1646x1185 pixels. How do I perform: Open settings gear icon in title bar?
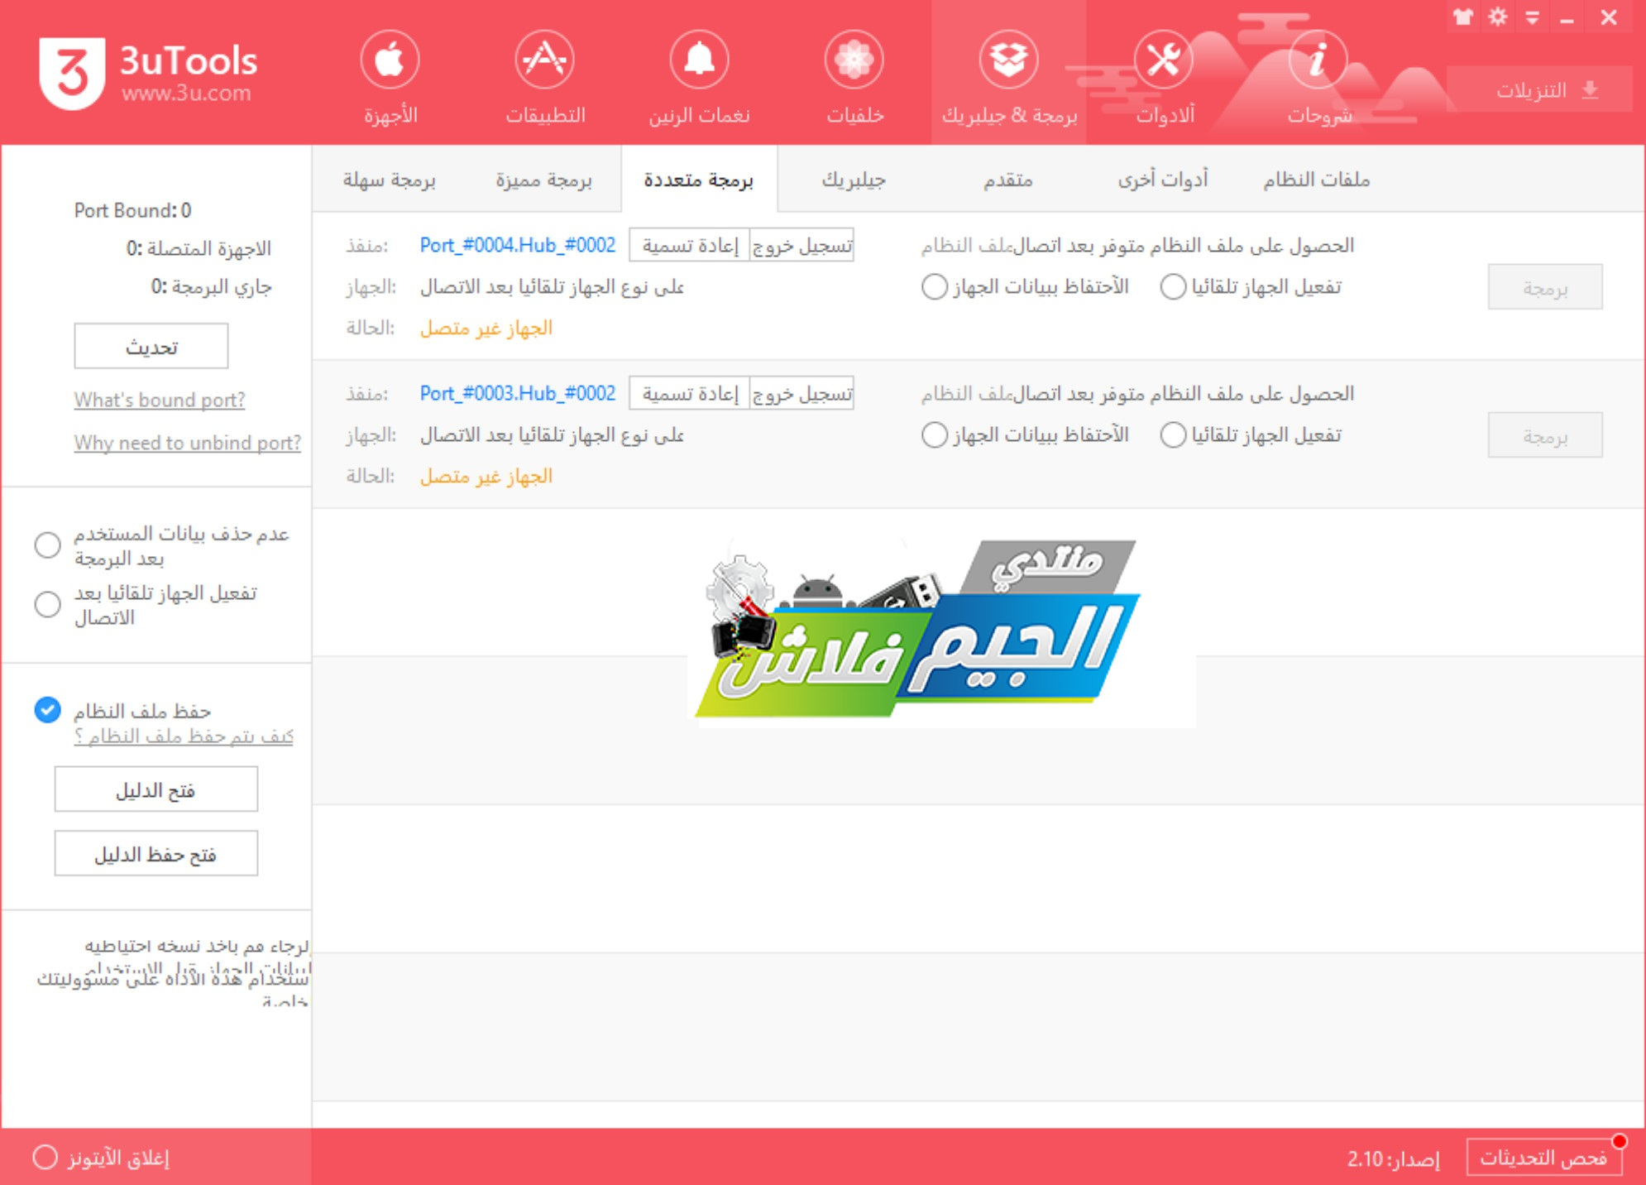(x=1498, y=17)
